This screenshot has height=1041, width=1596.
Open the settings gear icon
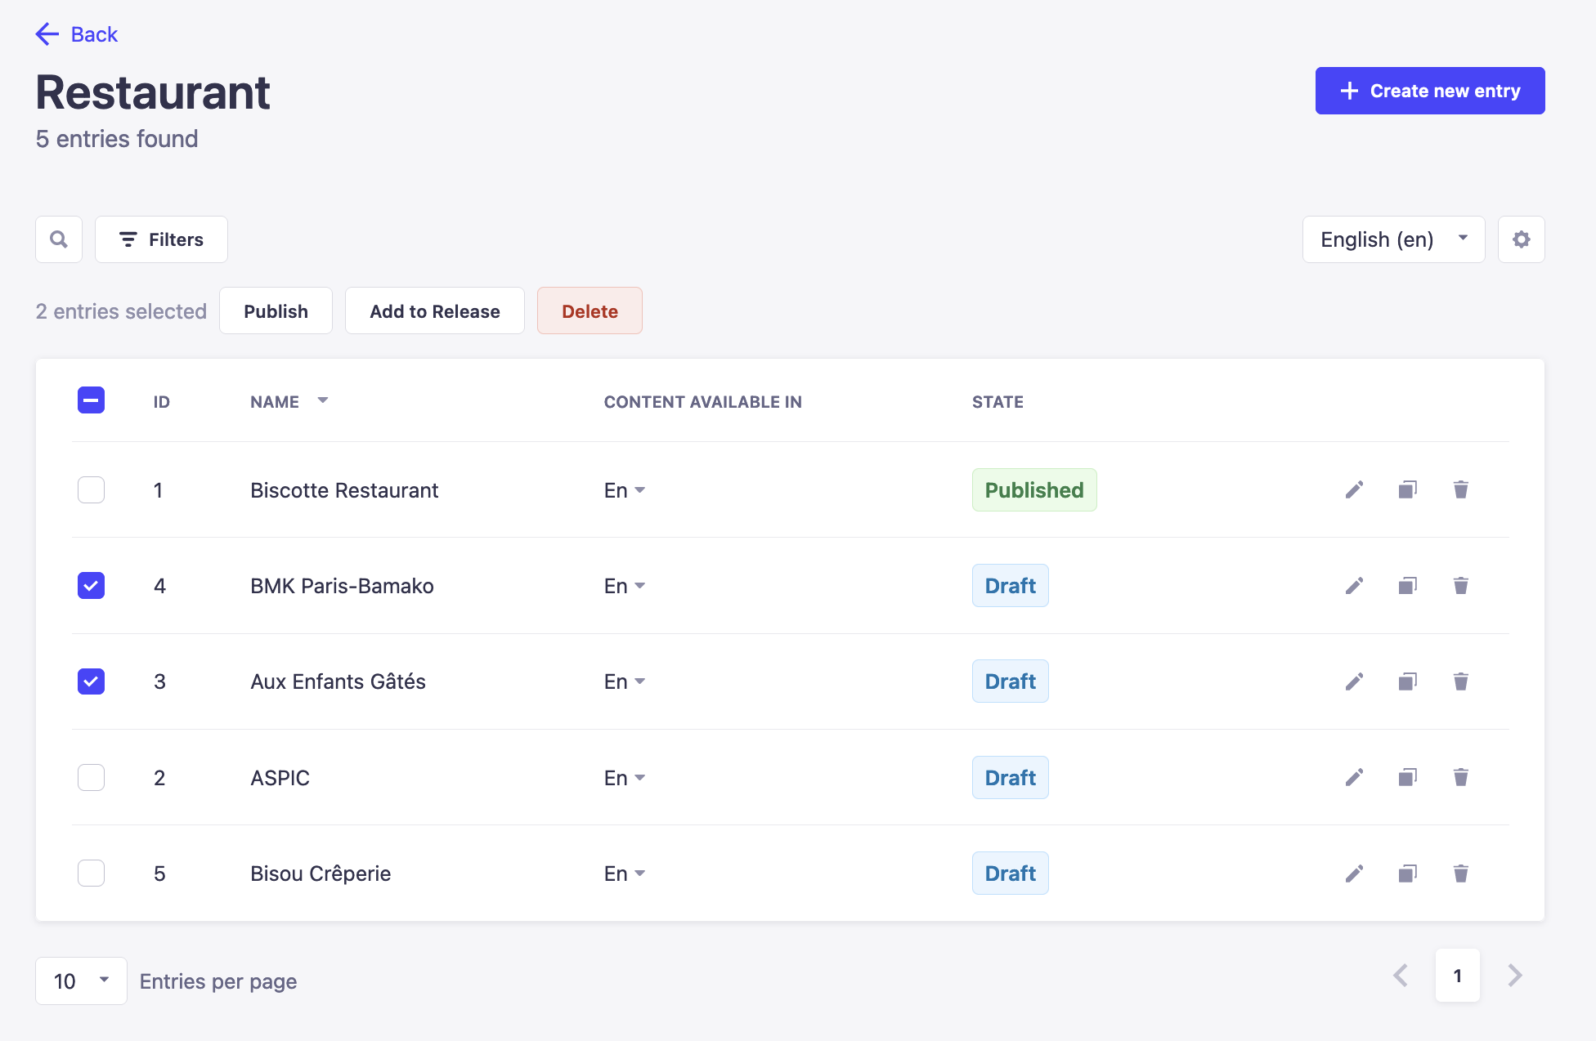[x=1521, y=239]
